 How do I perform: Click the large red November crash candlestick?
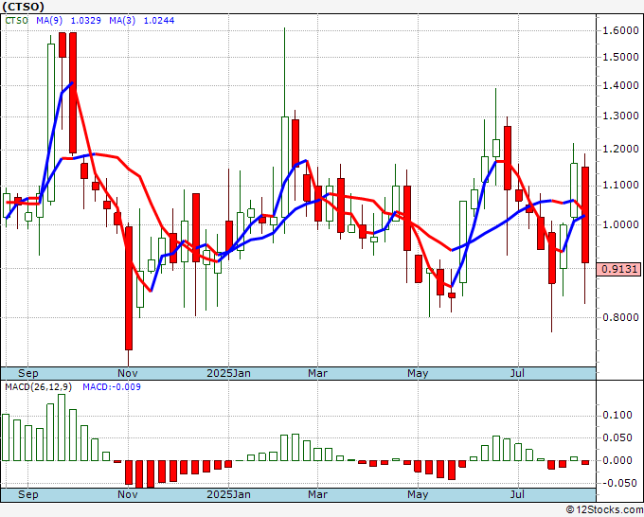tap(129, 288)
